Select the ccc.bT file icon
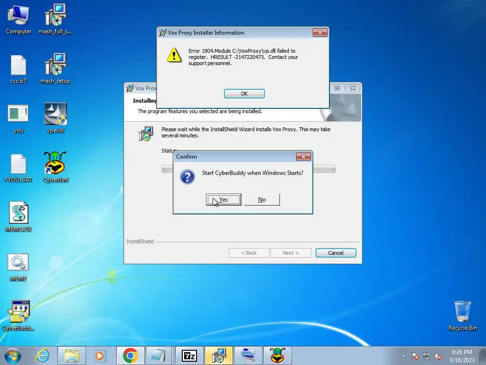The width and height of the screenshot is (486, 365). (19, 69)
